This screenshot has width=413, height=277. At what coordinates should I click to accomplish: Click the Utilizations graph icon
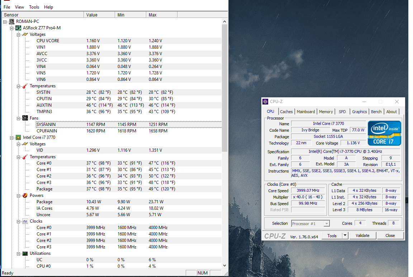[x=25, y=254]
